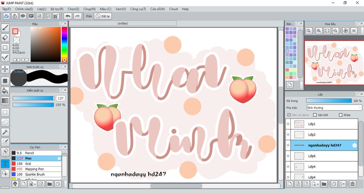Open the Pen brush settings gear

click(59, 158)
